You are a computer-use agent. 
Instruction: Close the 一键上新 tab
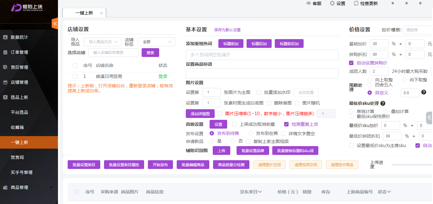coord(101,13)
